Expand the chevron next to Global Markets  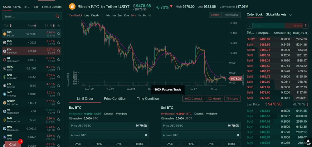click(291, 15)
